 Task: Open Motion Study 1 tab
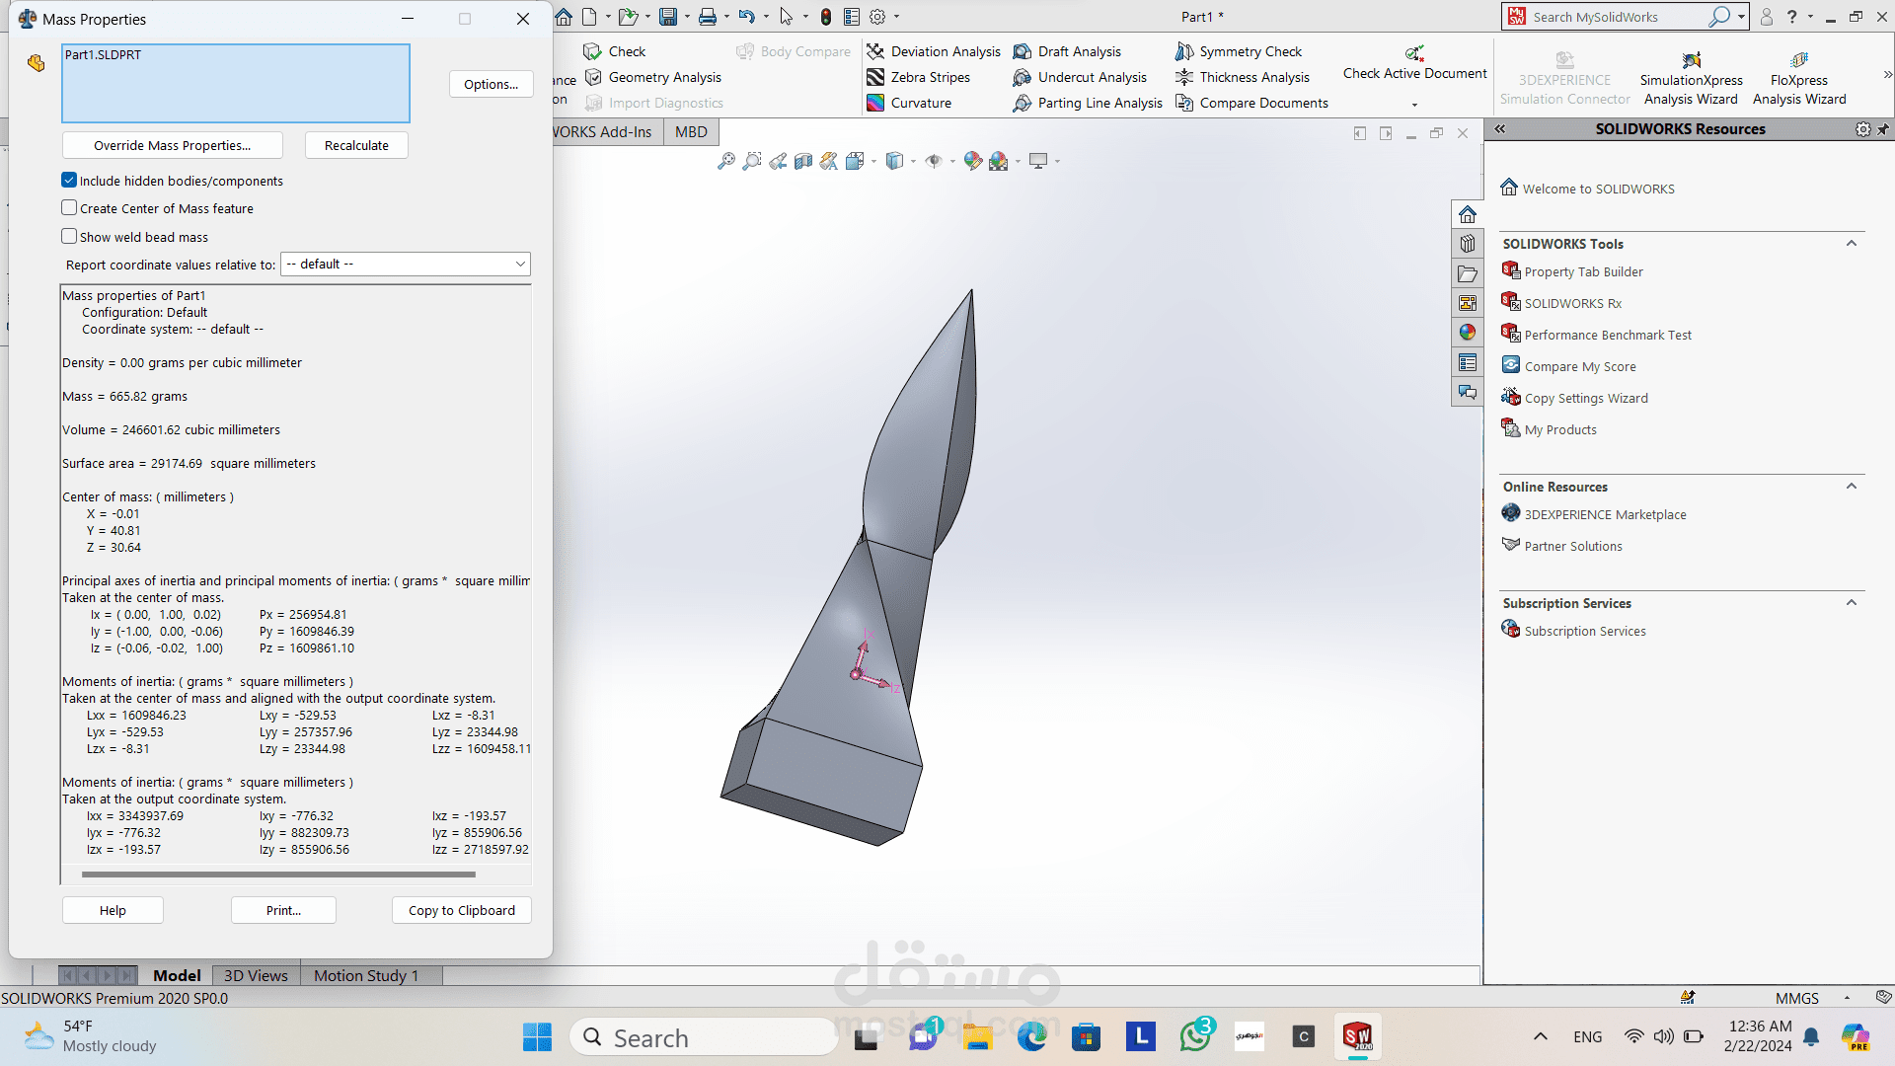tap(366, 975)
